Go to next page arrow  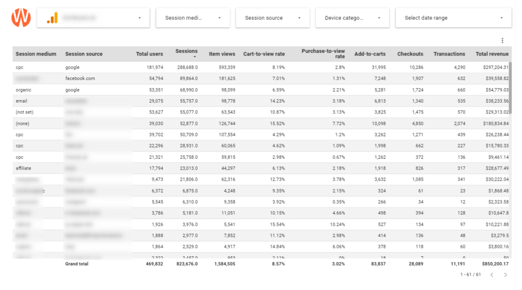coord(505,275)
